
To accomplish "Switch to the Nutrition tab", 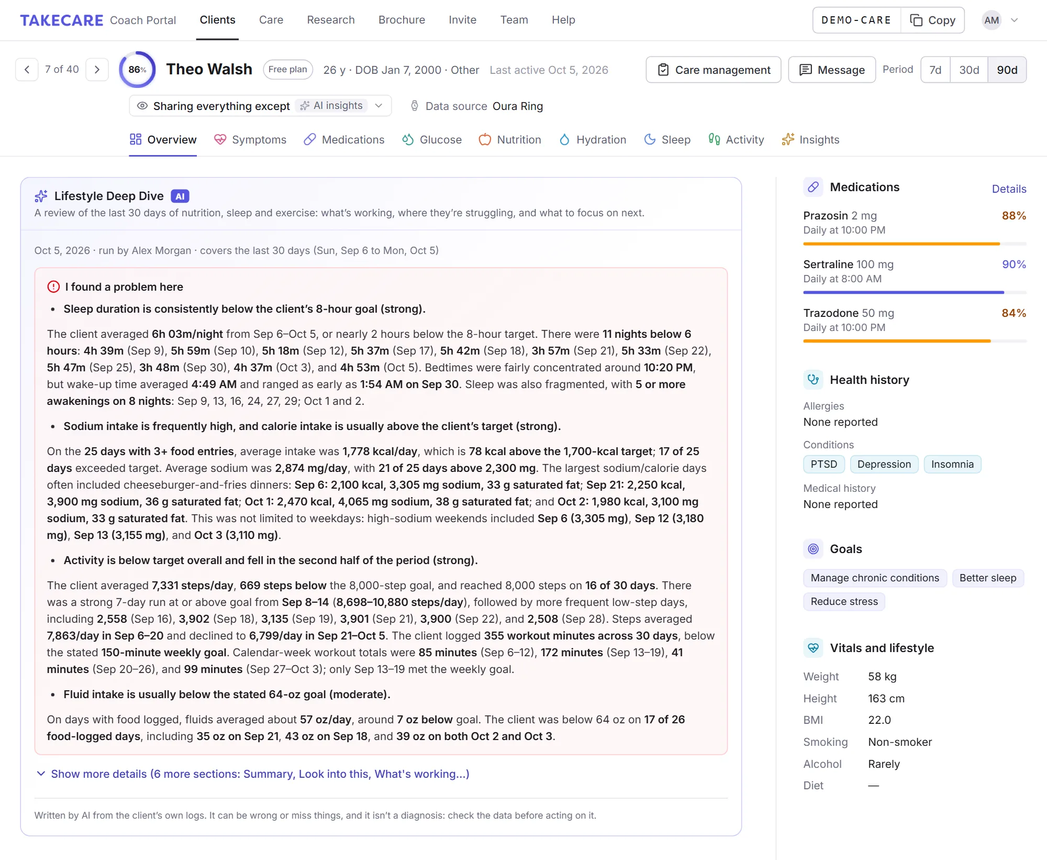I will 510,140.
